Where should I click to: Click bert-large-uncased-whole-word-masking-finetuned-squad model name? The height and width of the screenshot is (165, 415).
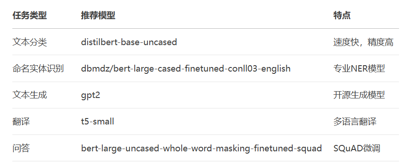[x=201, y=148]
